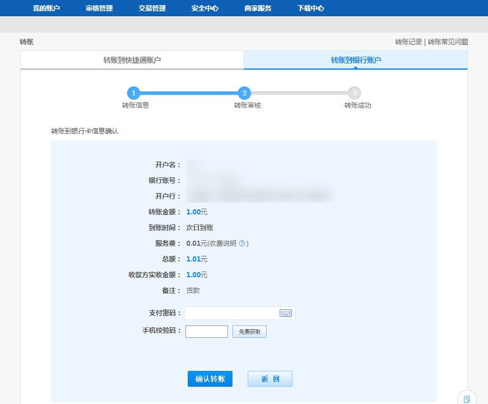
Task: Select 商家服务 in the top menu
Action: coord(258,8)
